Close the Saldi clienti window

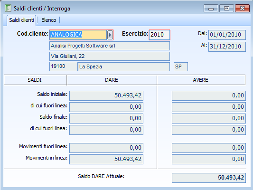click(242, 9)
